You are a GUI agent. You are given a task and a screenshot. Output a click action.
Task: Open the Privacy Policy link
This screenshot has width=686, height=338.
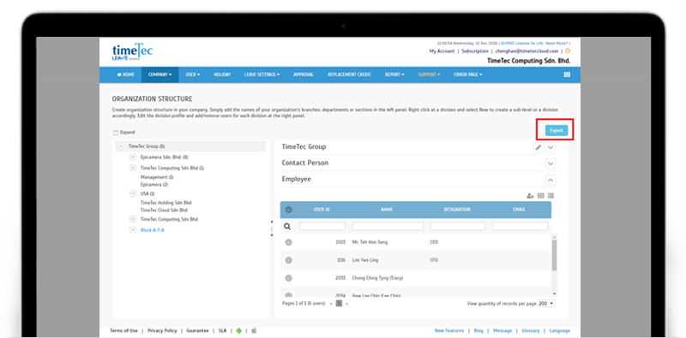[x=162, y=330]
